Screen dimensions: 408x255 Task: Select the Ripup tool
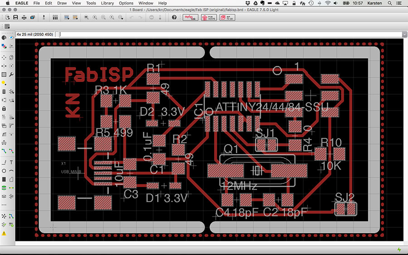coord(11,151)
